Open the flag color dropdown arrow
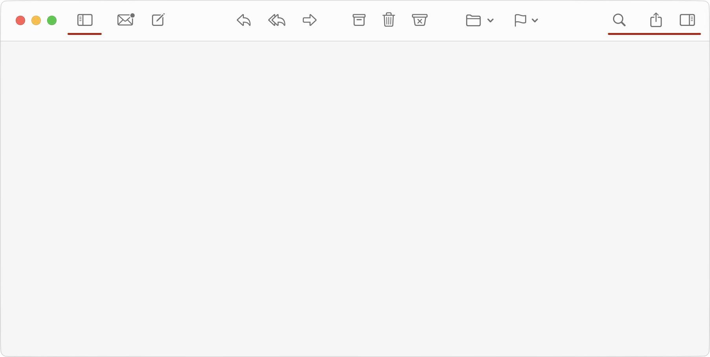Image resolution: width=710 pixels, height=357 pixels. tap(535, 20)
